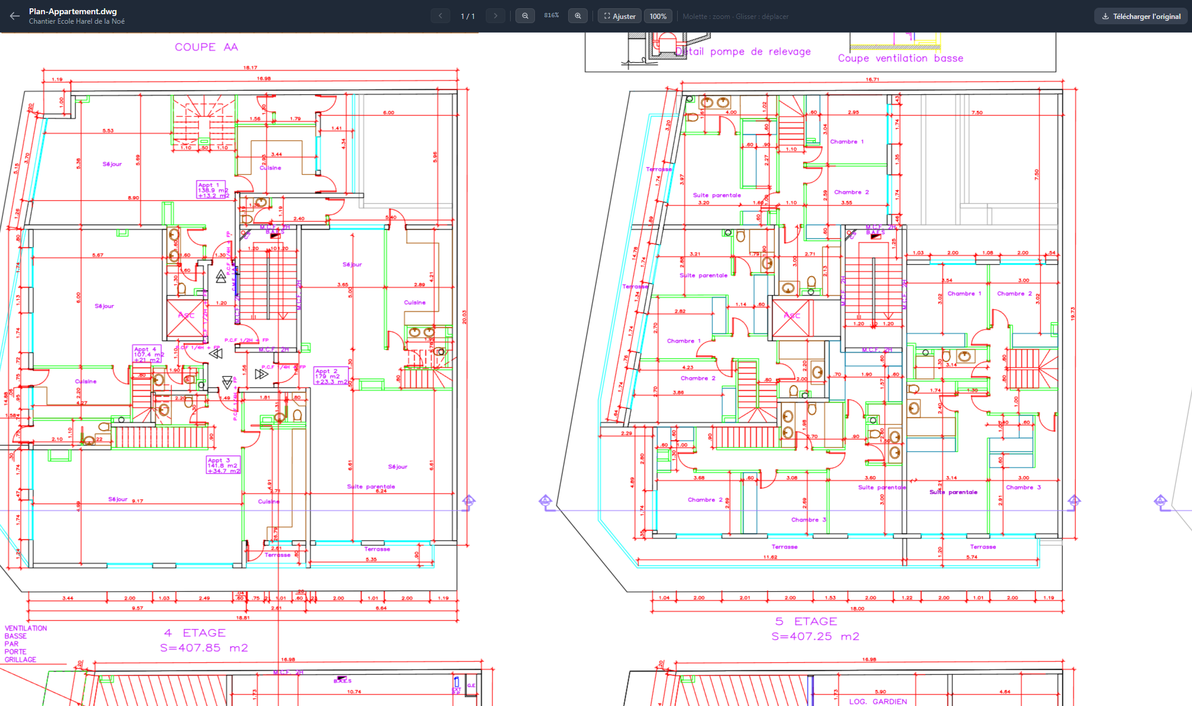Viewport: 1192px width, 706px height.
Task: Click the Coupe ventilation basse label
Action: pyautogui.click(x=900, y=58)
